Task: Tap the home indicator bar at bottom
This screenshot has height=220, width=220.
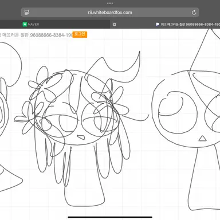Action: [110, 217]
